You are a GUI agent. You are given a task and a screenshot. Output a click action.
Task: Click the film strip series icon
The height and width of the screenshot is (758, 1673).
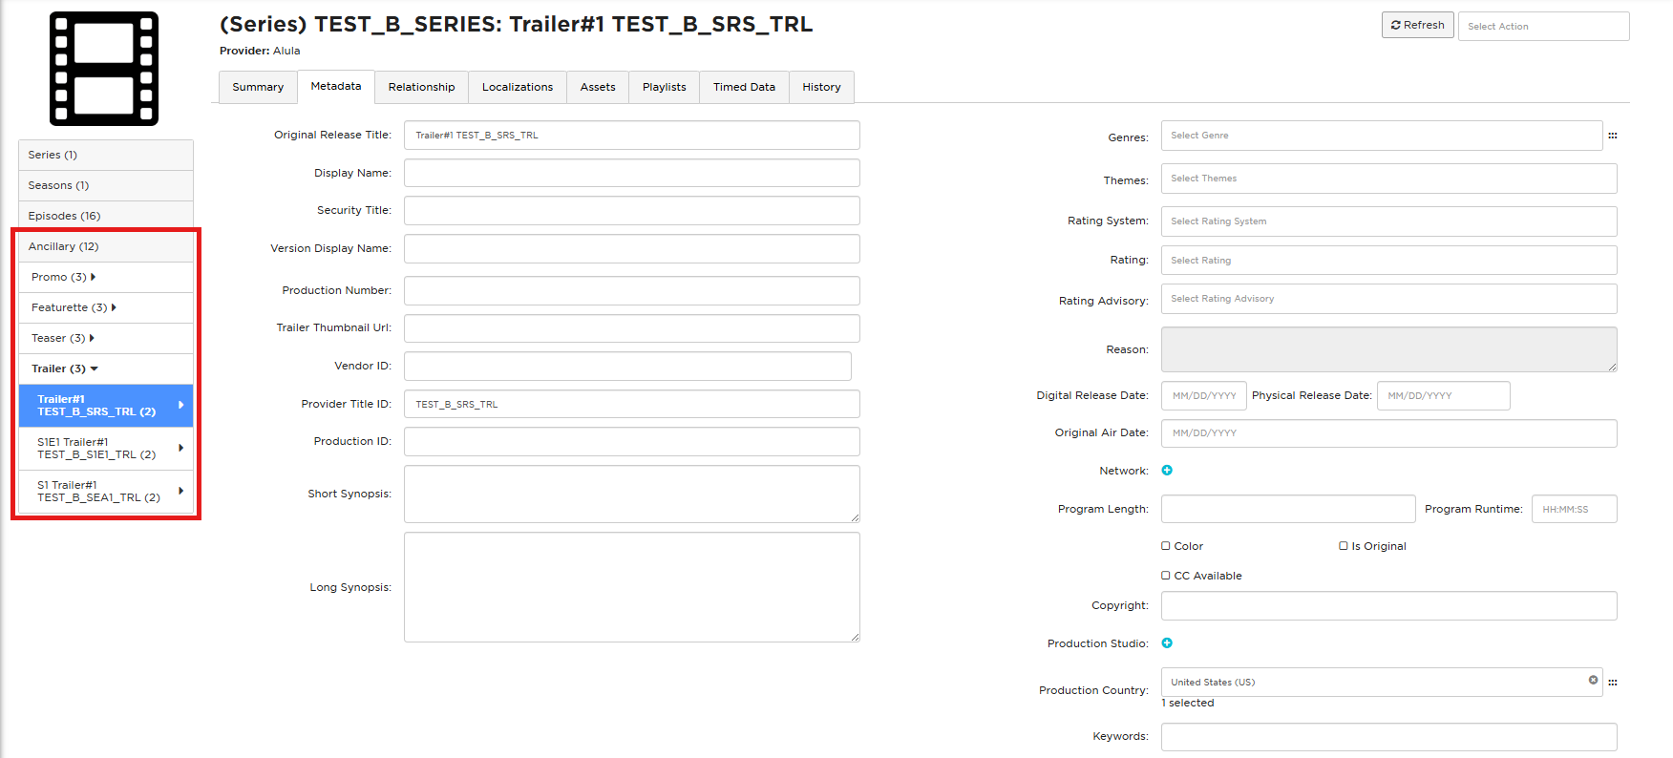pyautogui.click(x=104, y=69)
